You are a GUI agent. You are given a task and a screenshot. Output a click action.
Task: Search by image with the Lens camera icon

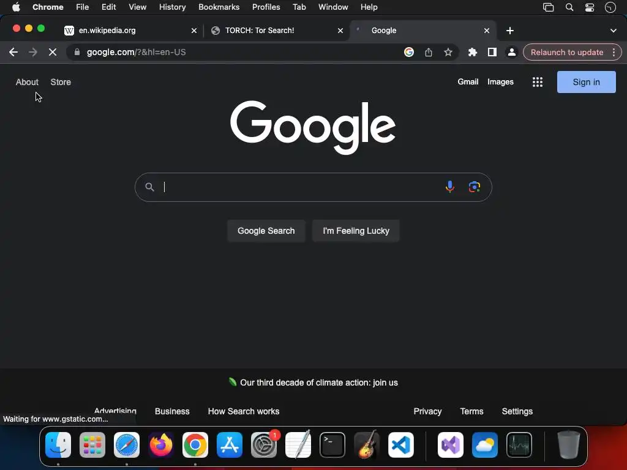point(475,187)
